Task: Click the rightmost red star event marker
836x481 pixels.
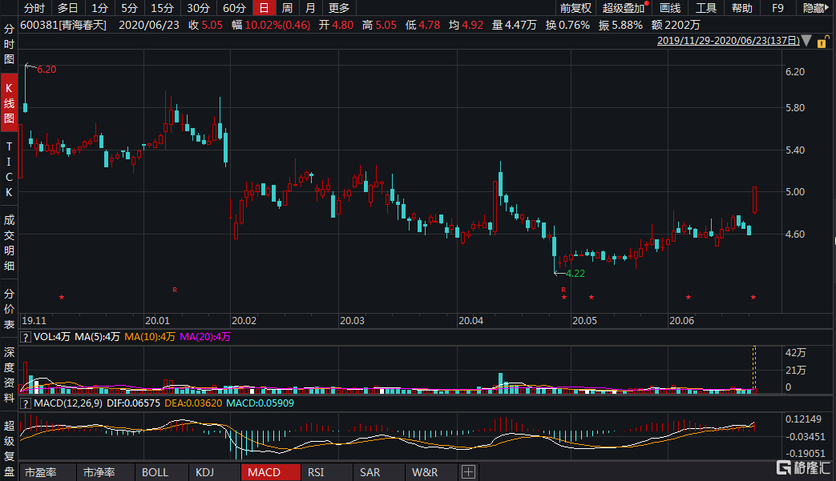Action: click(x=753, y=298)
